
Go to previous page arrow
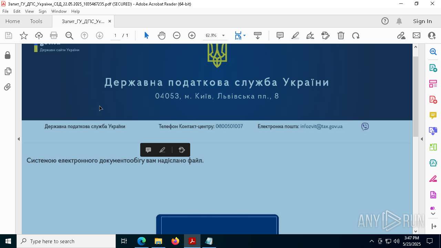coord(84,35)
